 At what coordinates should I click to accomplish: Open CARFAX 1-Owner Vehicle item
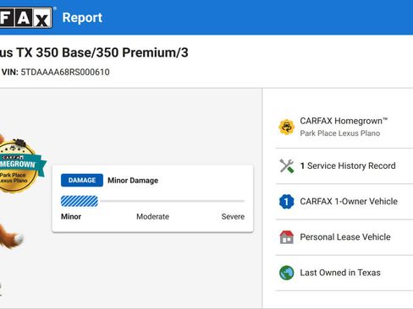coord(349,202)
